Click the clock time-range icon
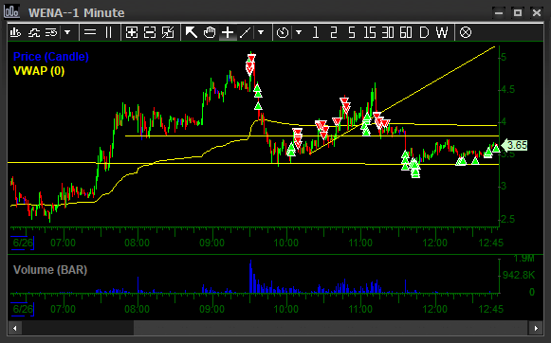This screenshot has height=343, width=551. tap(283, 32)
